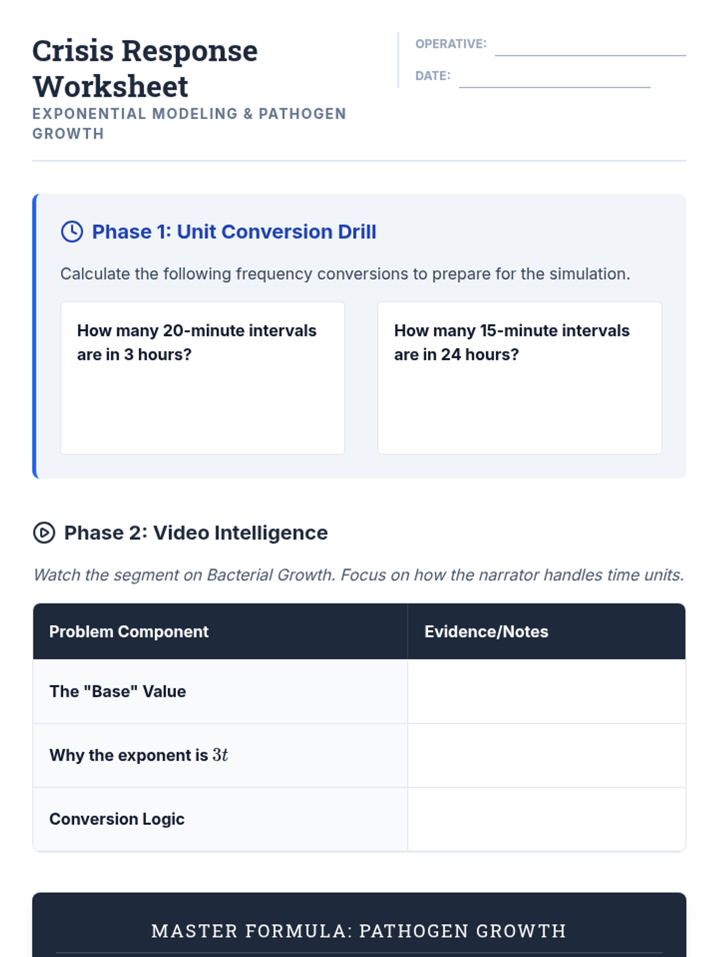
Task: Click the Phase 2: Video Intelligence heading
Action: [196, 532]
